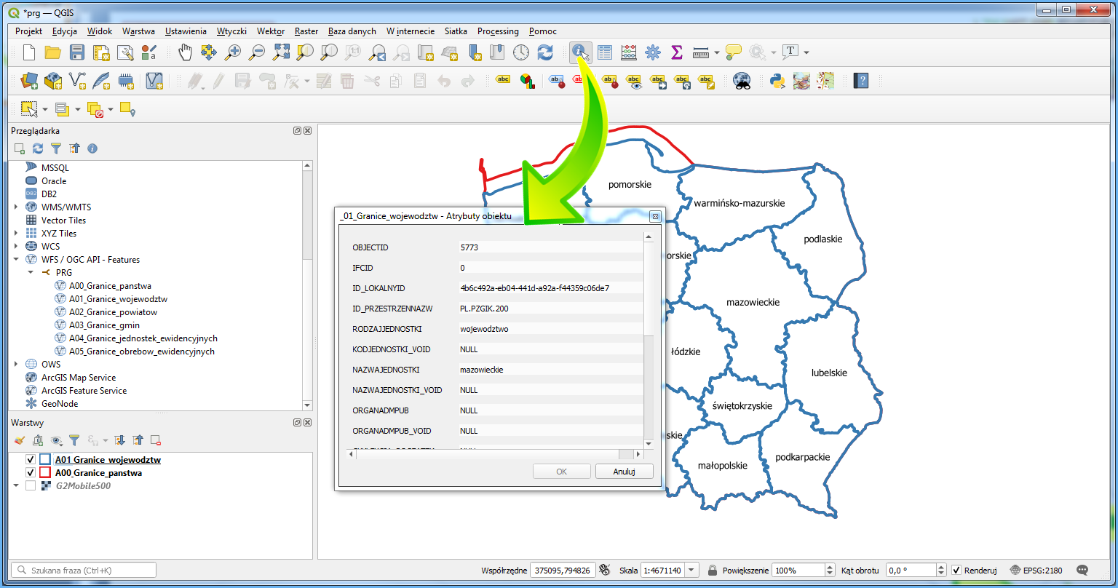Screen dimensions: 1118x588
Task: Collapse the PRG connection node
Action: click(x=30, y=273)
